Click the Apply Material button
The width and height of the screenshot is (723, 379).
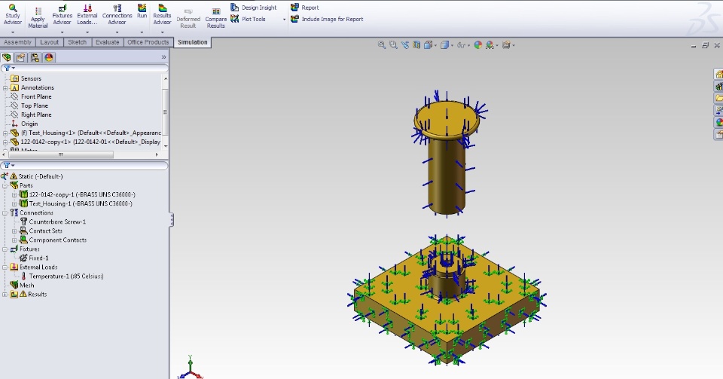pyautogui.click(x=38, y=17)
